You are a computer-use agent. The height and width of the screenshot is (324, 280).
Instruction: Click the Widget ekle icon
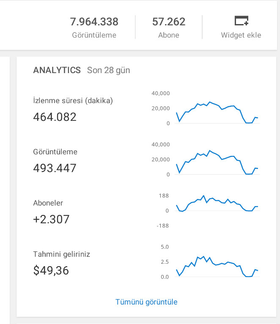242,21
